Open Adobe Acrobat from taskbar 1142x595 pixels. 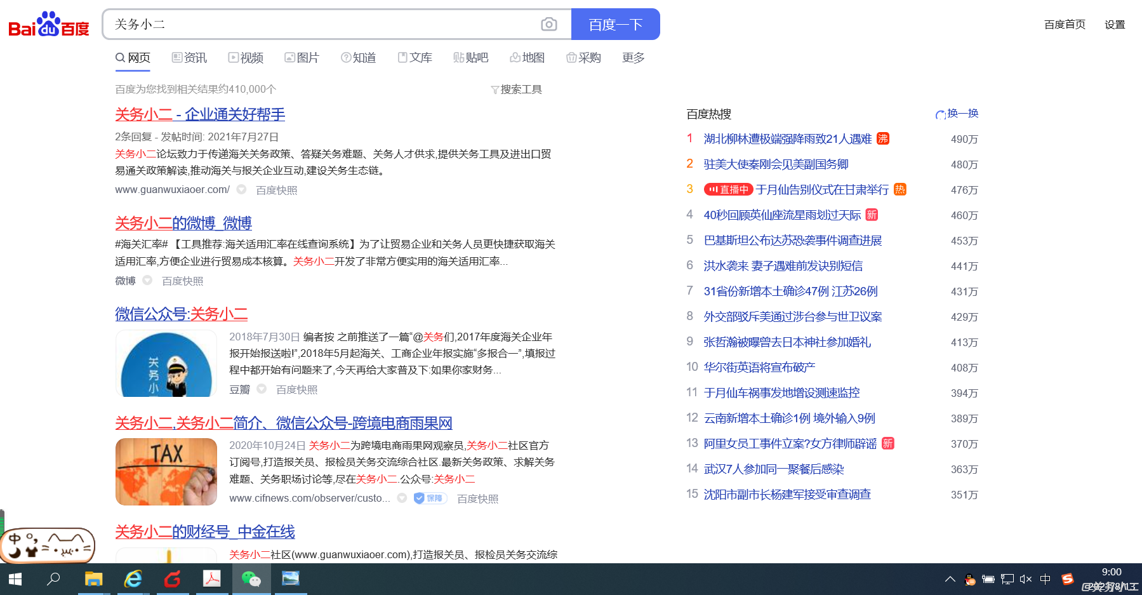(211, 579)
